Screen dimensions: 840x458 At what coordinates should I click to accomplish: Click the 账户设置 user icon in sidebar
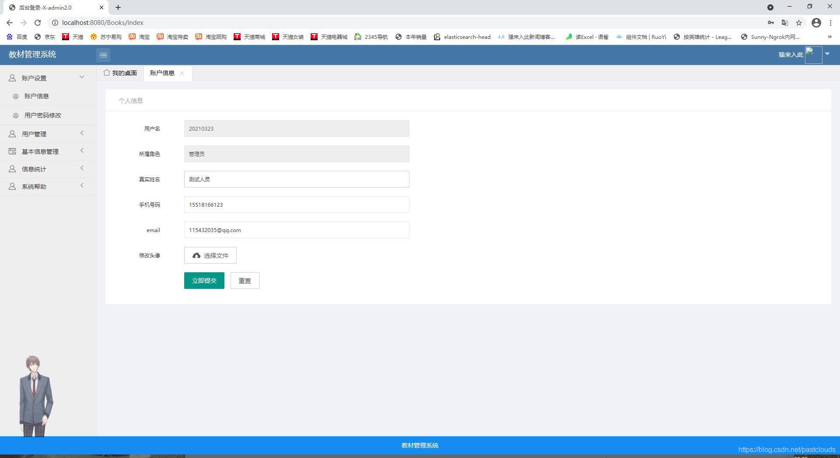12,78
